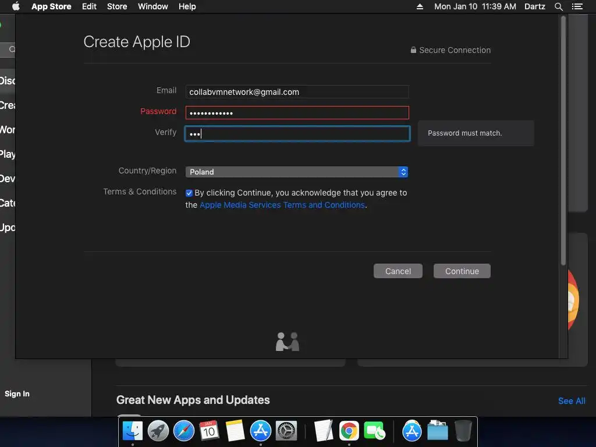The width and height of the screenshot is (596, 447).
Task: Click the Dartz user menu
Action: pyautogui.click(x=535, y=6)
